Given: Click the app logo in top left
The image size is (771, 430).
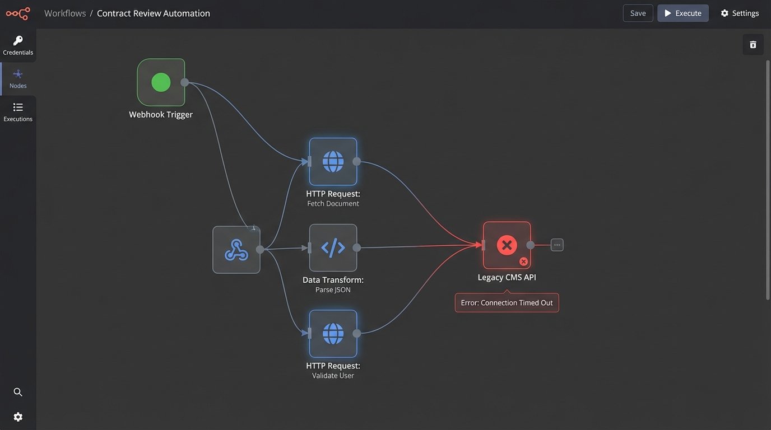Looking at the screenshot, I should point(17,13).
